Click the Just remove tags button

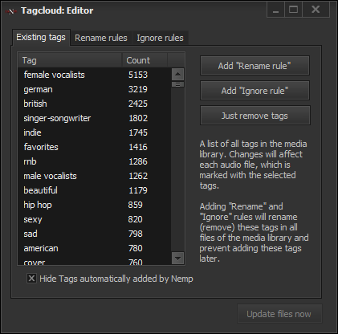(255, 116)
